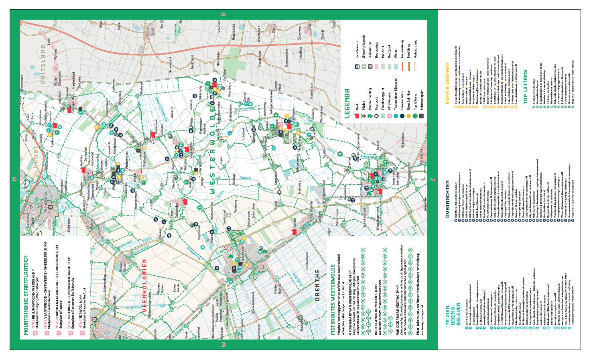Screen dimensions: 591x360
Task: Select the green 'Top 12 items' legend dot
Action: click(415, 116)
